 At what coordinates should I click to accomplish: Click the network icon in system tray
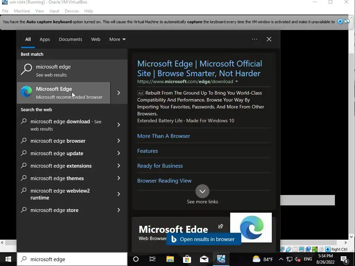click(x=289, y=259)
